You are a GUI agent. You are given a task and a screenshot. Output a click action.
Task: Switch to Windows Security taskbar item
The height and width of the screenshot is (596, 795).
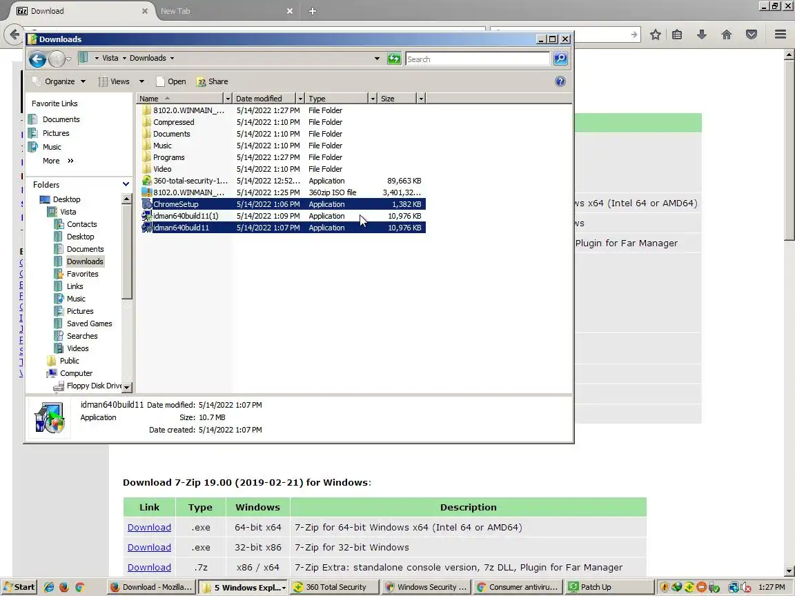click(x=426, y=587)
